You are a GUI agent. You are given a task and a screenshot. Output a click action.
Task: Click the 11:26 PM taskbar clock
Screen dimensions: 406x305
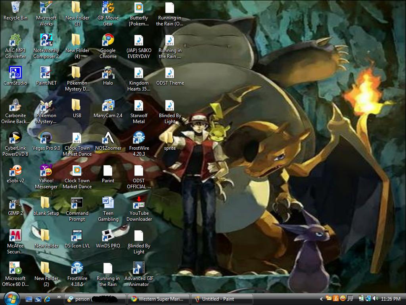pos(391,299)
